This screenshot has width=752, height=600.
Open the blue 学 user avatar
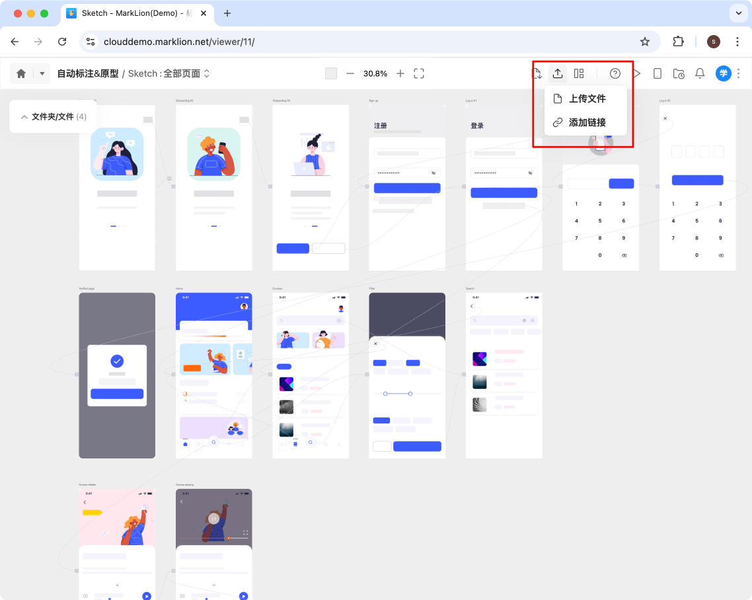tap(724, 73)
